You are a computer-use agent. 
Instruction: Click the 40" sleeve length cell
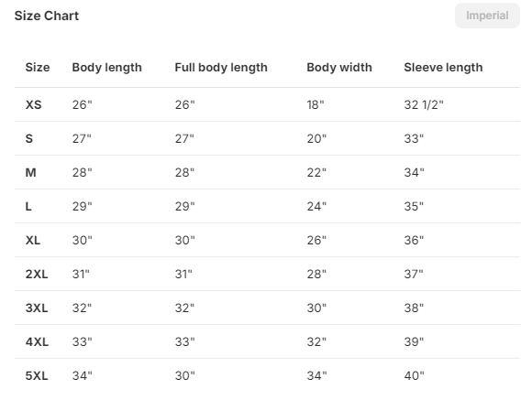click(414, 375)
